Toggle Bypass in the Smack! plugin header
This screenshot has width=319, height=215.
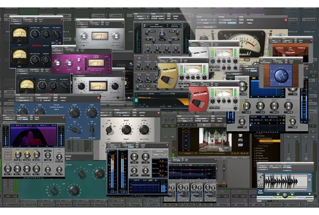[250, 20]
